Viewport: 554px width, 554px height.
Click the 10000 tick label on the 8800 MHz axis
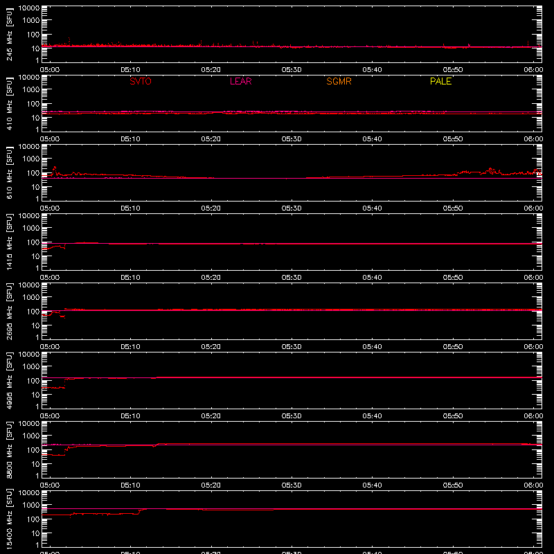click(x=29, y=424)
